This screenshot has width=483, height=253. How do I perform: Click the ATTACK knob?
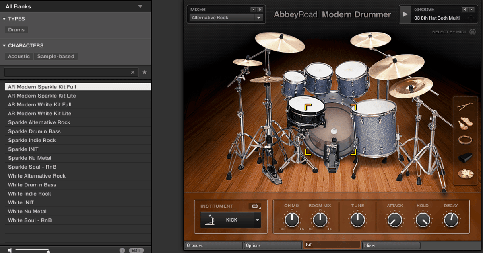[x=395, y=220]
